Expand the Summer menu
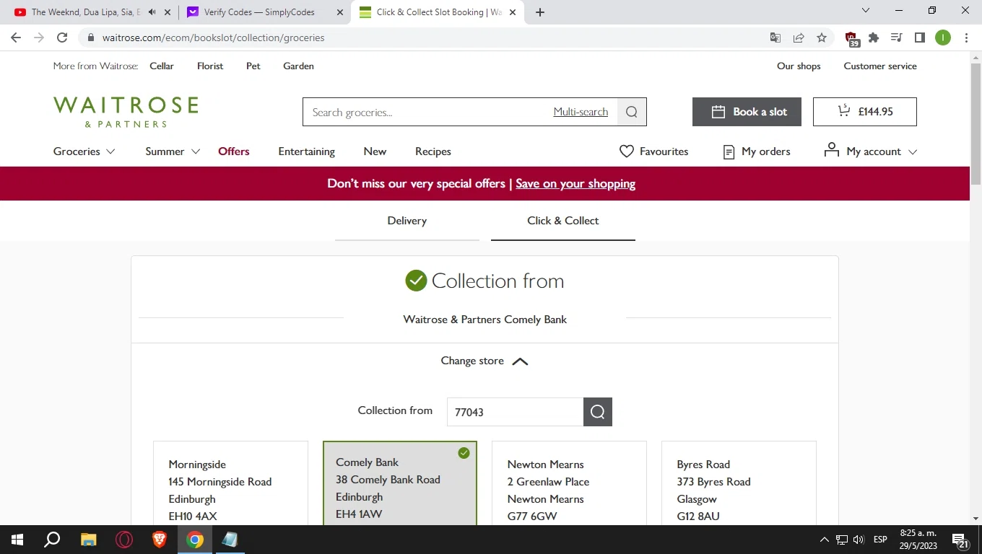The image size is (982, 554). pos(173,151)
